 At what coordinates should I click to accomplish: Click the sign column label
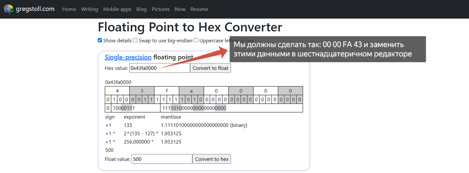[110, 117]
